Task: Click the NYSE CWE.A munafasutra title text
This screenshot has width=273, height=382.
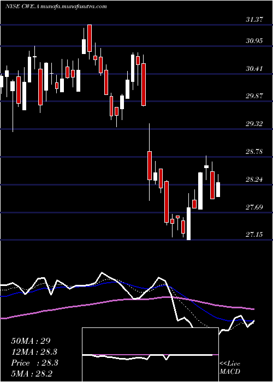Action: point(56,6)
